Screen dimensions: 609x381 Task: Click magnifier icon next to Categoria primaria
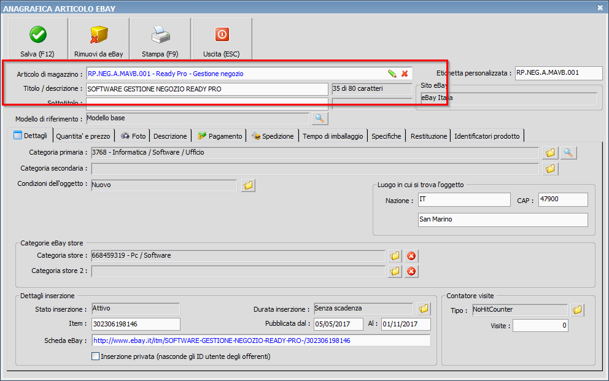coord(568,153)
